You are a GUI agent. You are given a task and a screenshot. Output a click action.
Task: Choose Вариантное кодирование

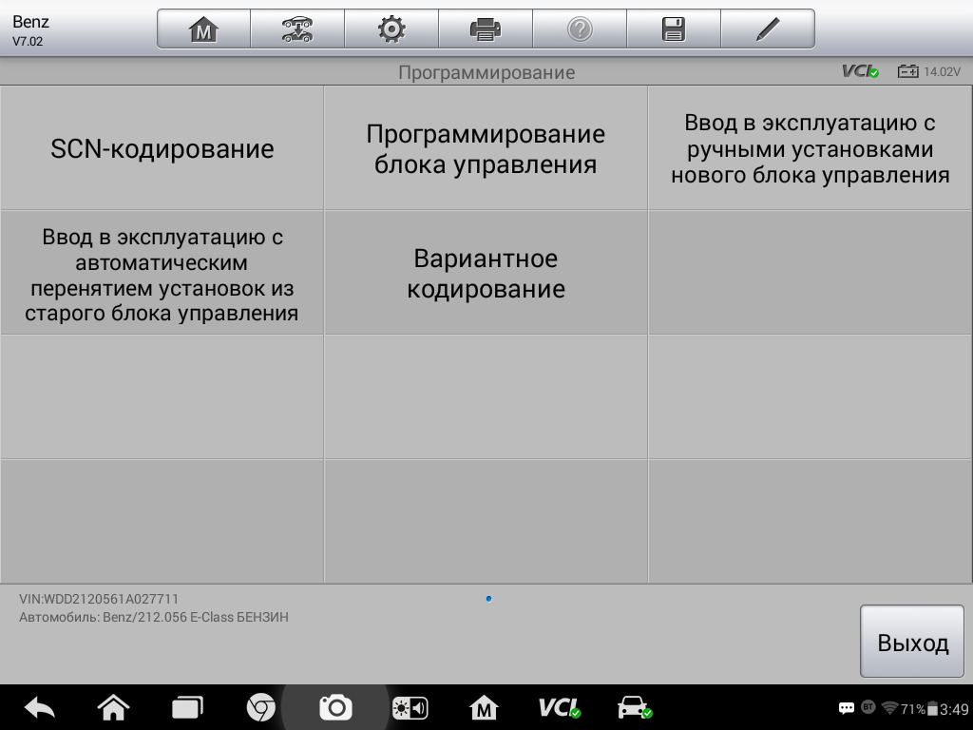point(486,273)
